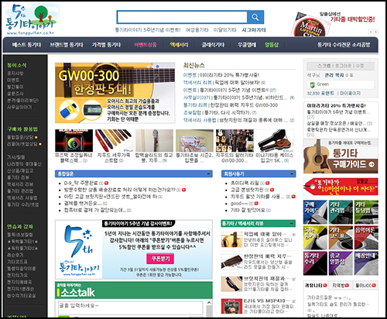Viewport: 387px width, 319px height.
Task: Click the 5th anniversary logo image
Action: pos(79,250)
